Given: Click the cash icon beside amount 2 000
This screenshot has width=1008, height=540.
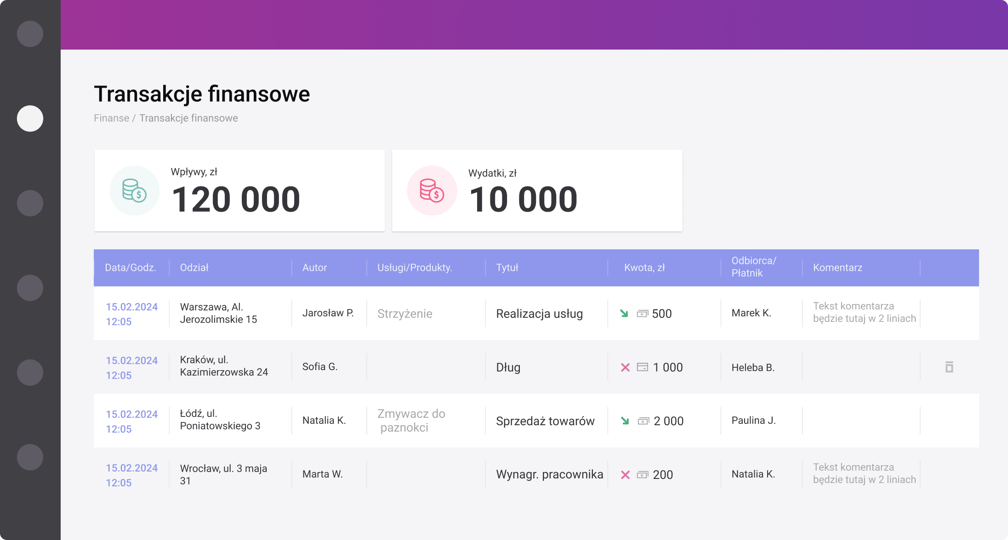Looking at the screenshot, I should click(644, 421).
